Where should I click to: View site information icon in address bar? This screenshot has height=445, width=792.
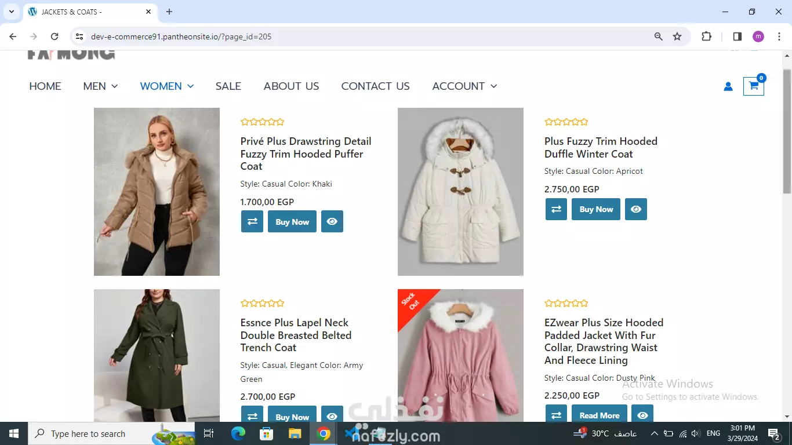pyautogui.click(x=80, y=37)
